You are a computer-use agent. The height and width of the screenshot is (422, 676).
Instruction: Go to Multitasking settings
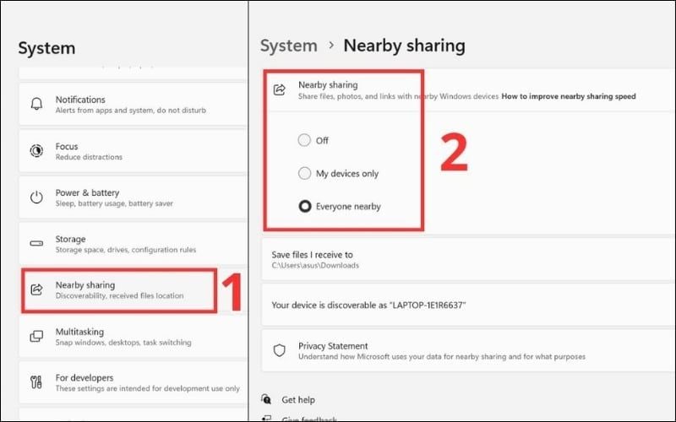[x=127, y=337]
